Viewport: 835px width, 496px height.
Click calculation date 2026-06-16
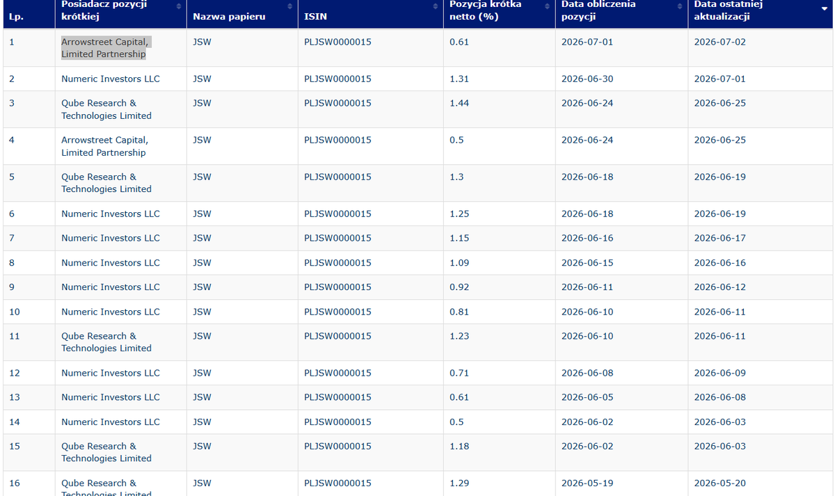click(587, 238)
